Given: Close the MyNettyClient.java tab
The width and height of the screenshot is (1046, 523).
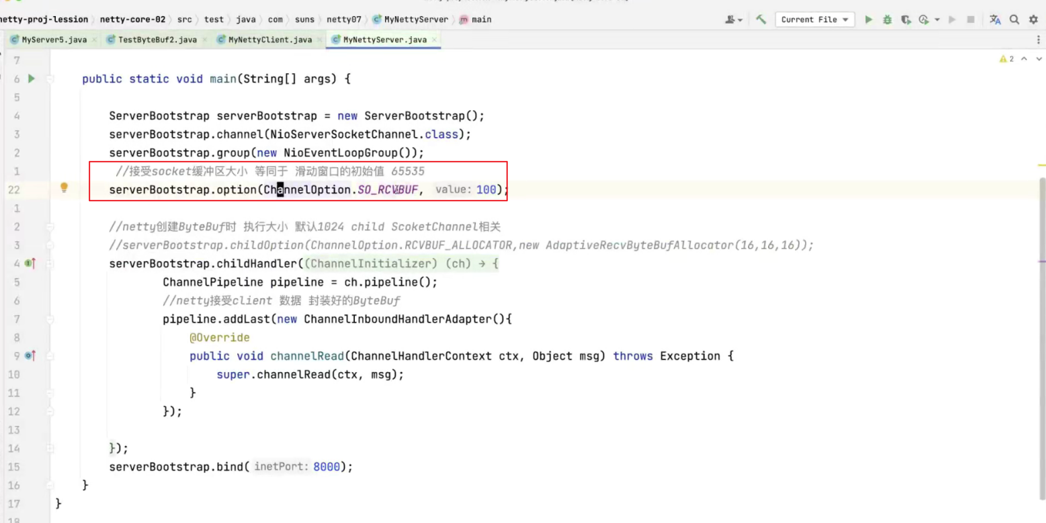Looking at the screenshot, I should coord(320,39).
